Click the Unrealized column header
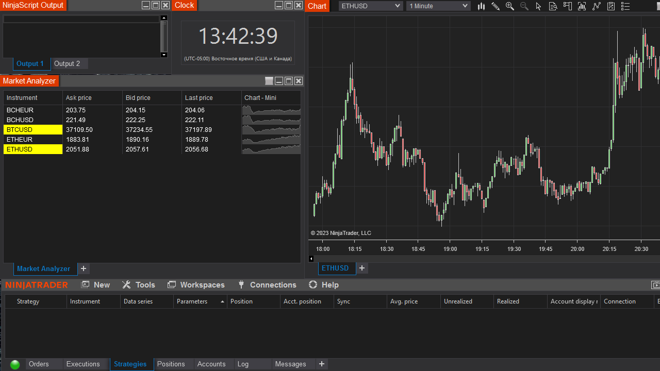The width and height of the screenshot is (660, 371). coord(467,301)
